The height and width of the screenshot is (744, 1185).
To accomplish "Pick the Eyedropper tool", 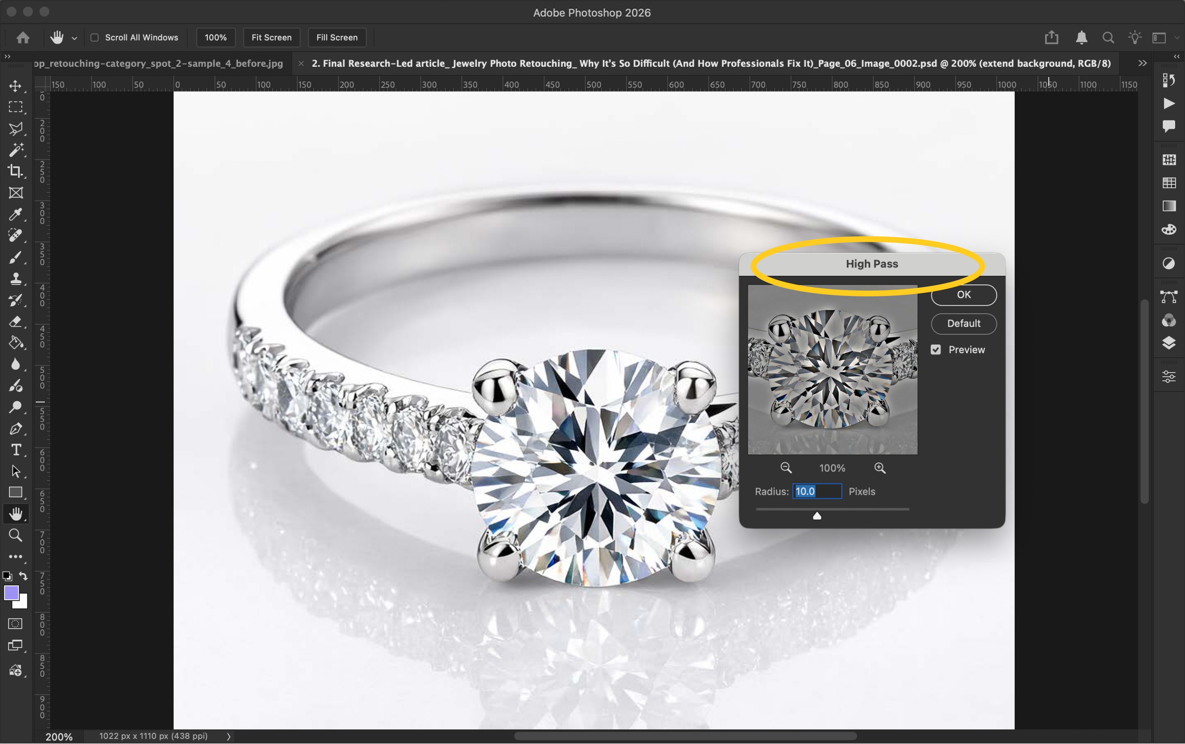I will [15, 214].
